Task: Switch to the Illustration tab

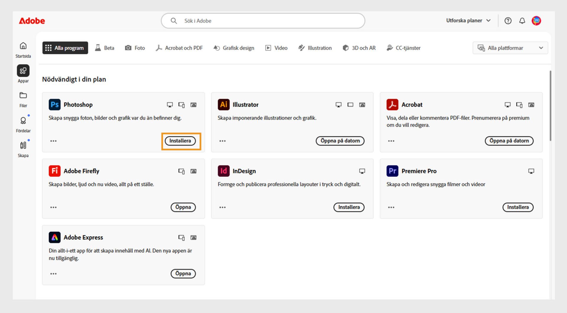Action: tap(315, 48)
